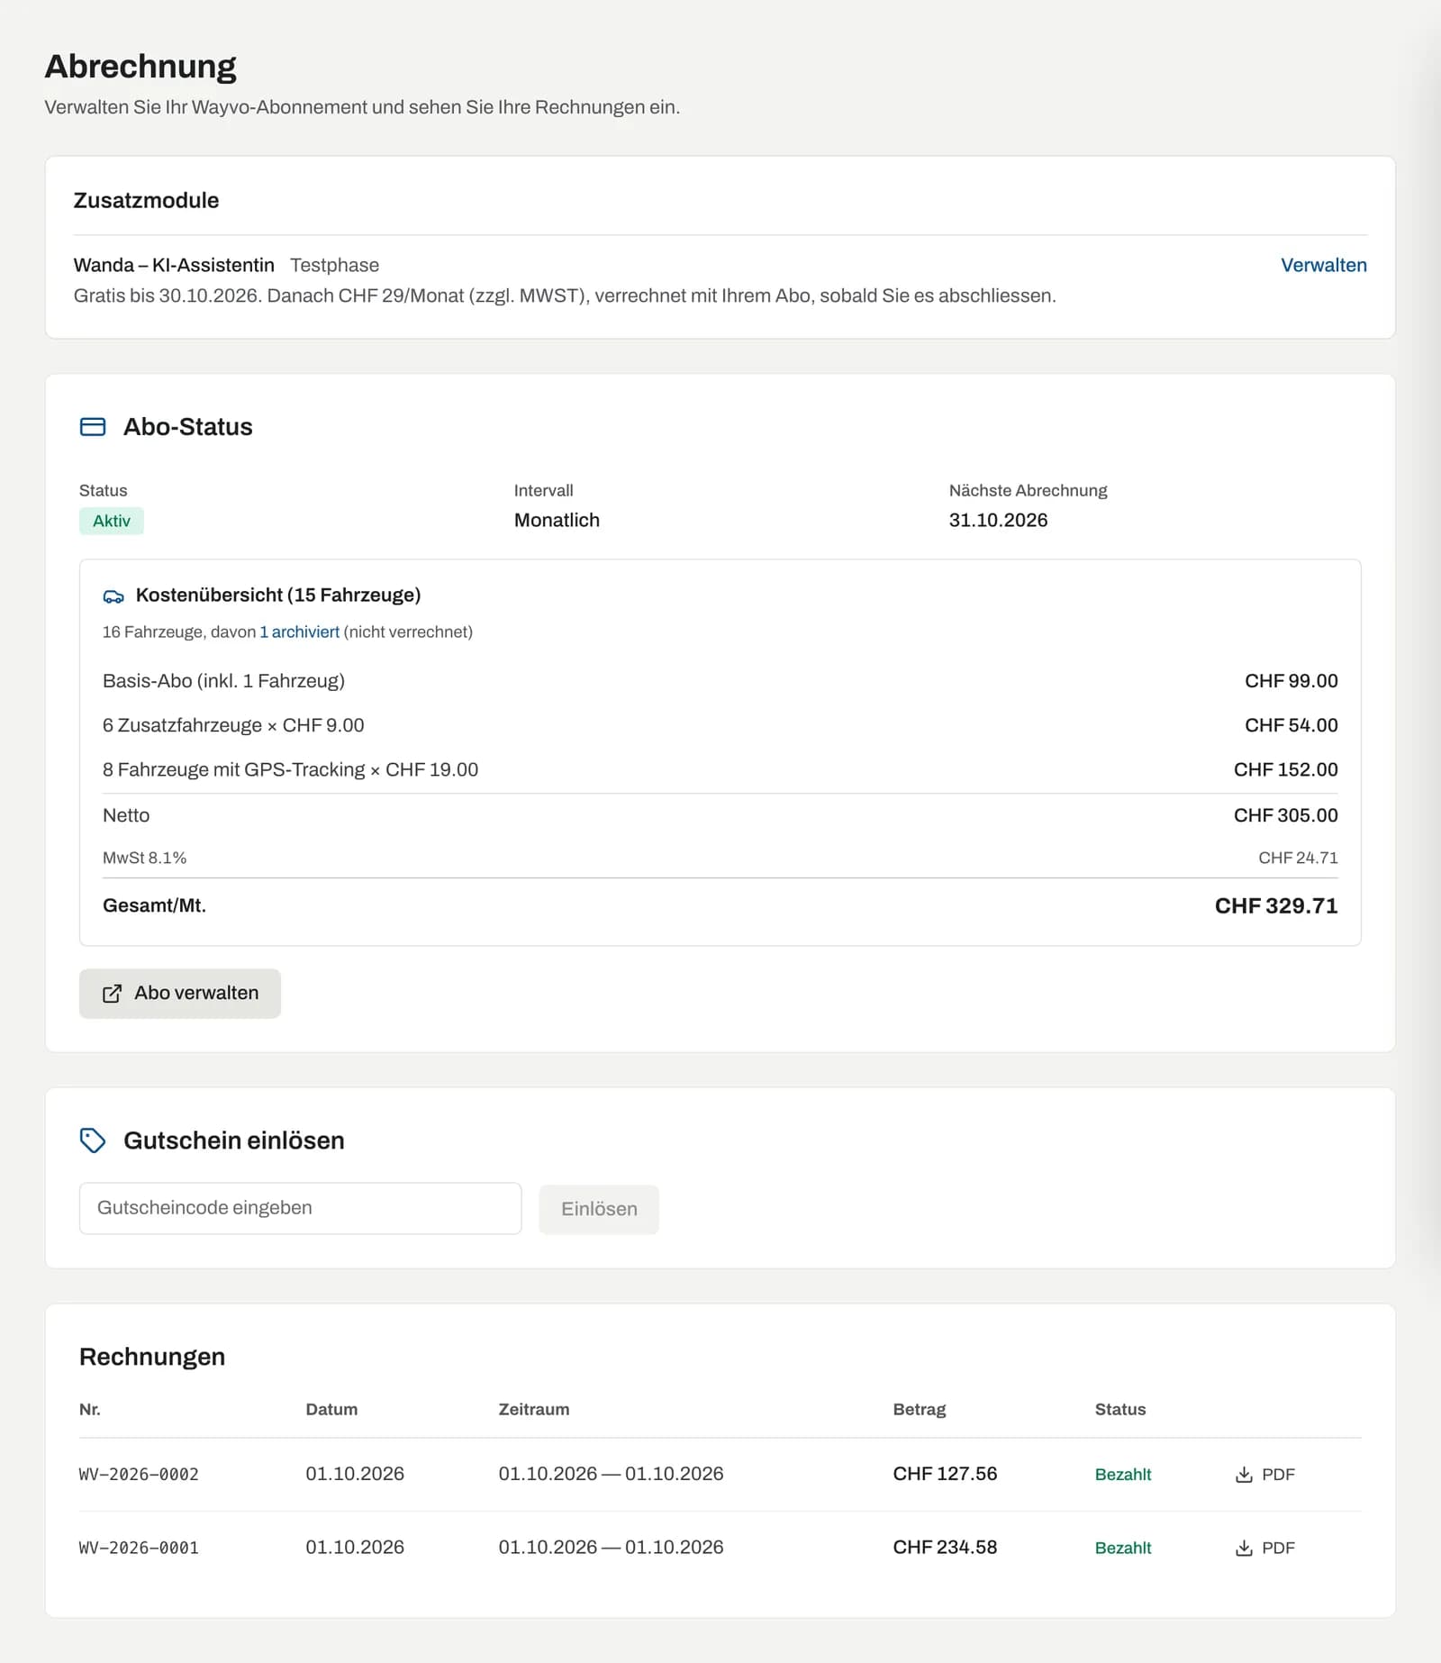Click the Zeitraum column header
Image resolution: width=1441 pixels, height=1663 pixels.
(534, 1409)
